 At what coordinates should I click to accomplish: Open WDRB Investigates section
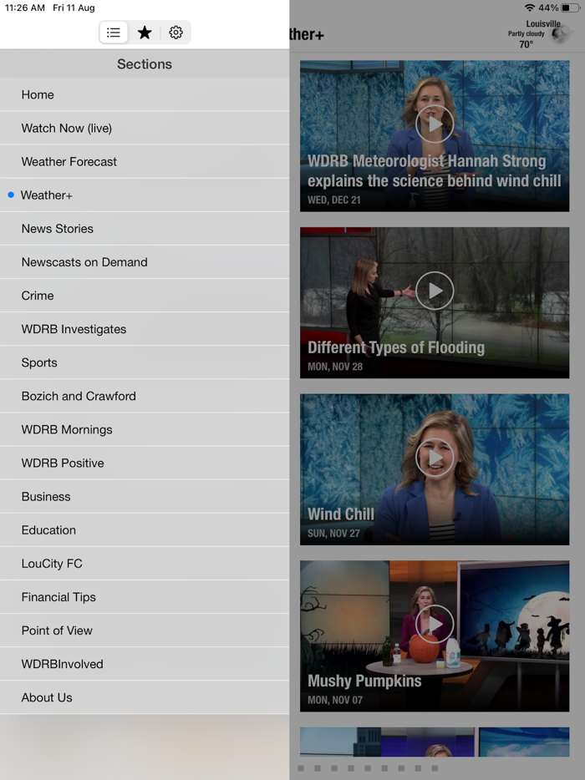(x=145, y=329)
